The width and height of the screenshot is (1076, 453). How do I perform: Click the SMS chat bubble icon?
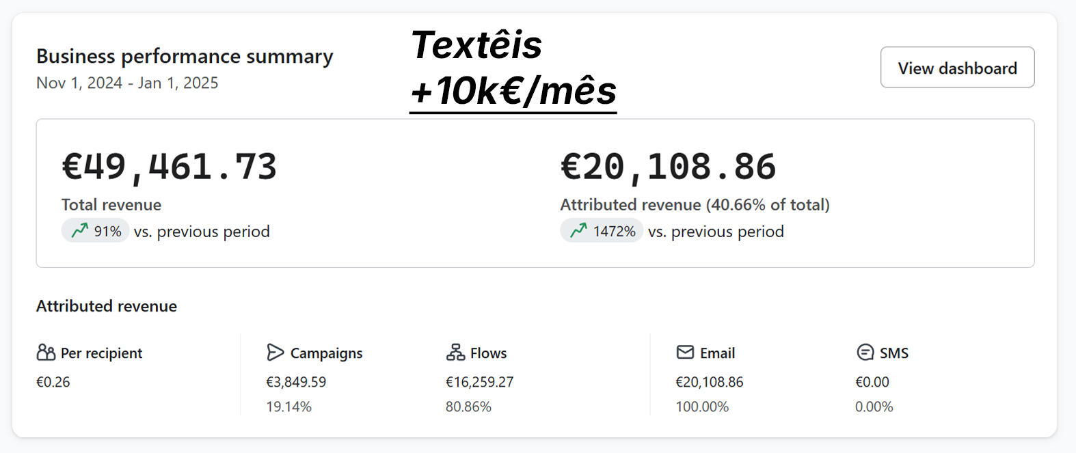click(865, 353)
